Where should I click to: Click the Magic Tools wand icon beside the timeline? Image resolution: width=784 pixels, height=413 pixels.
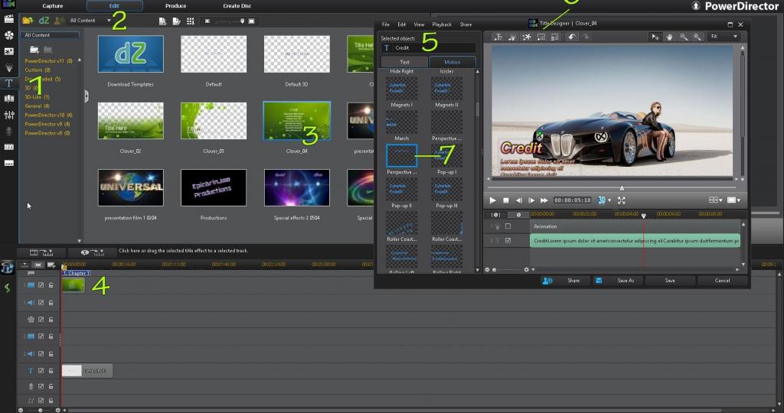click(7, 268)
